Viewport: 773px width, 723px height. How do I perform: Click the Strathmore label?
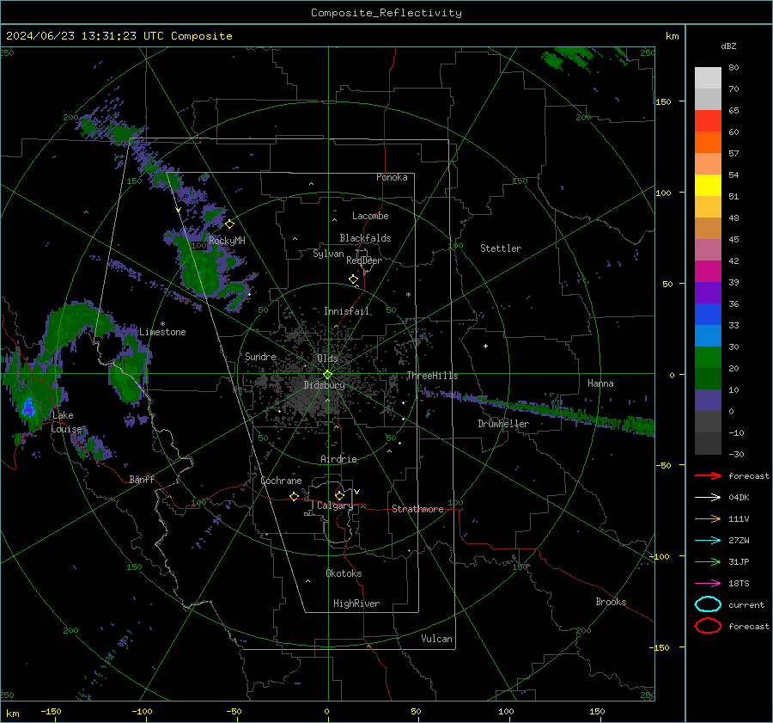[417, 509]
